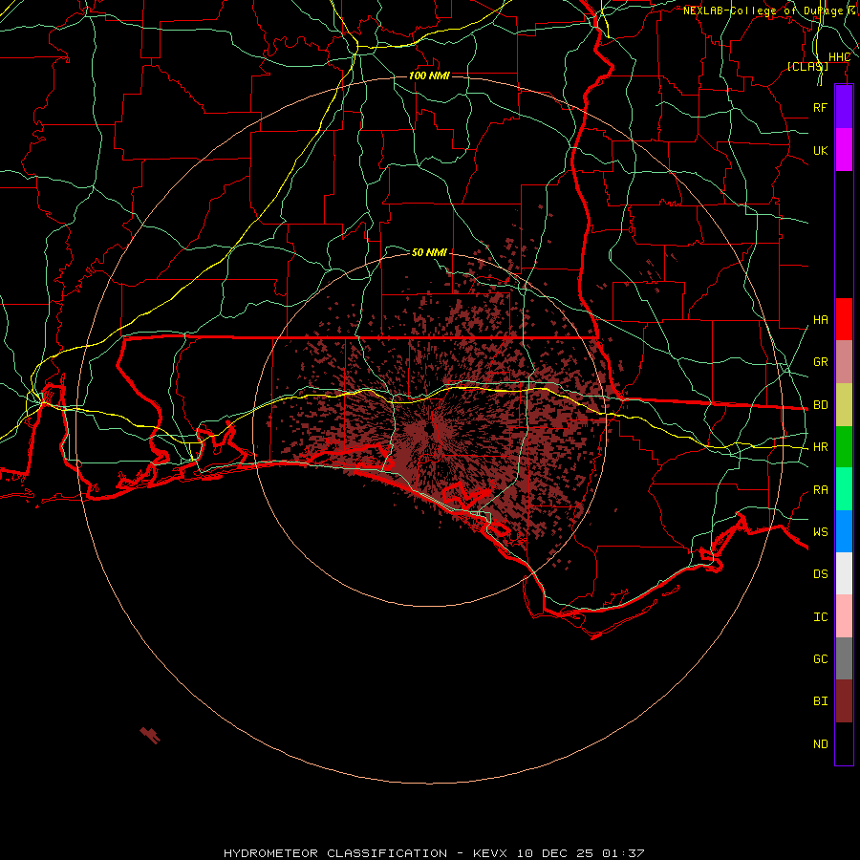This screenshot has width=860, height=860.
Task: Click the DS white legend swatch
Action: click(844, 573)
